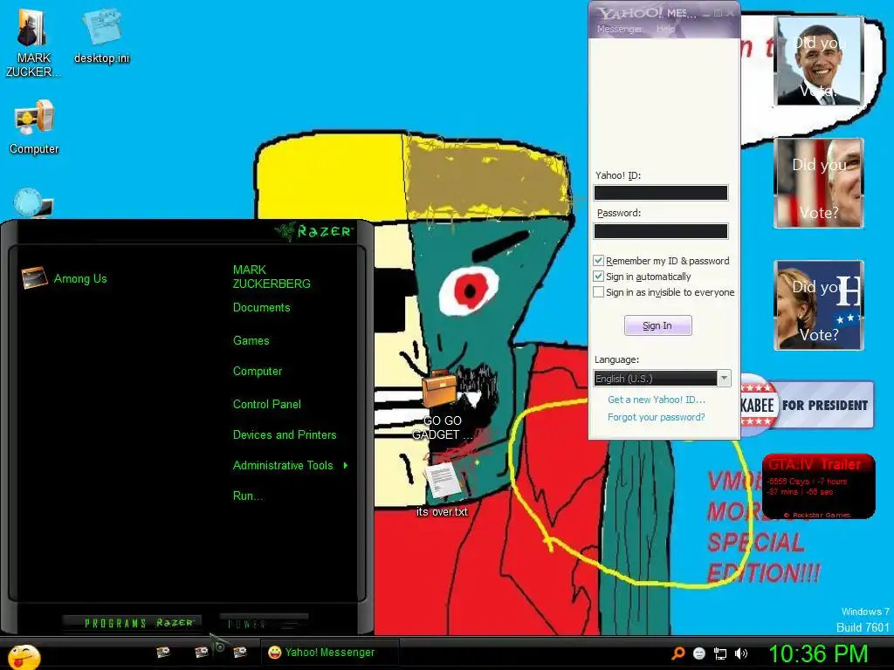Screen dimensions: 894x670
Task: Click the Huckabee For President gadget
Action: click(x=807, y=405)
